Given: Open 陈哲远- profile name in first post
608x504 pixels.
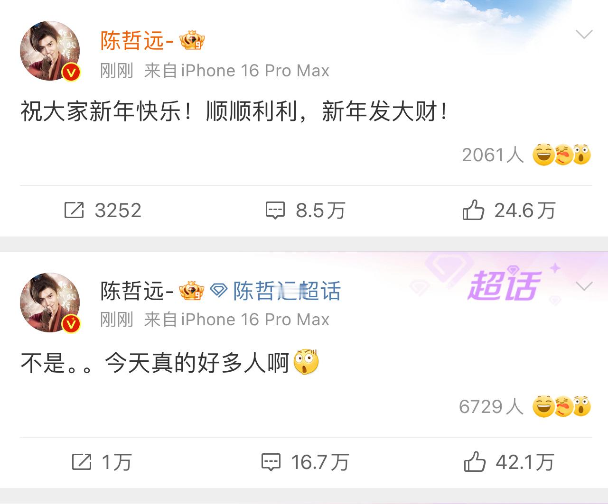Looking at the screenshot, I should tap(137, 41).
